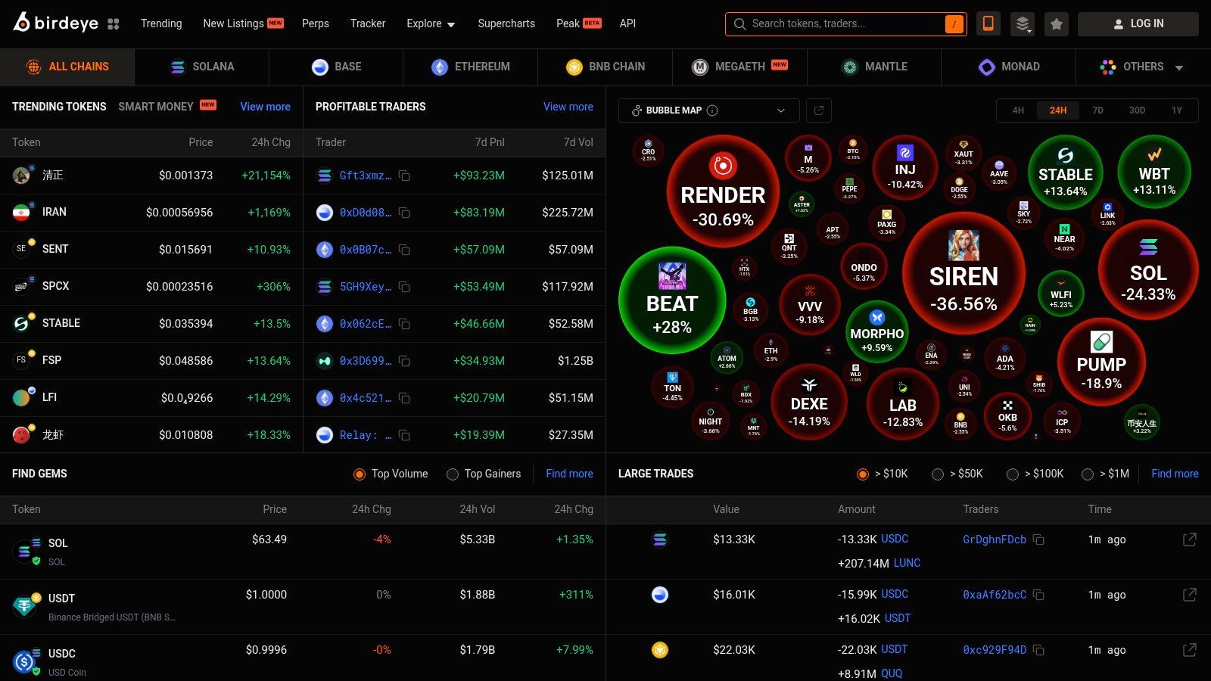
Task: Click the SIREN bubble
Action: click(x=964, y=274)
